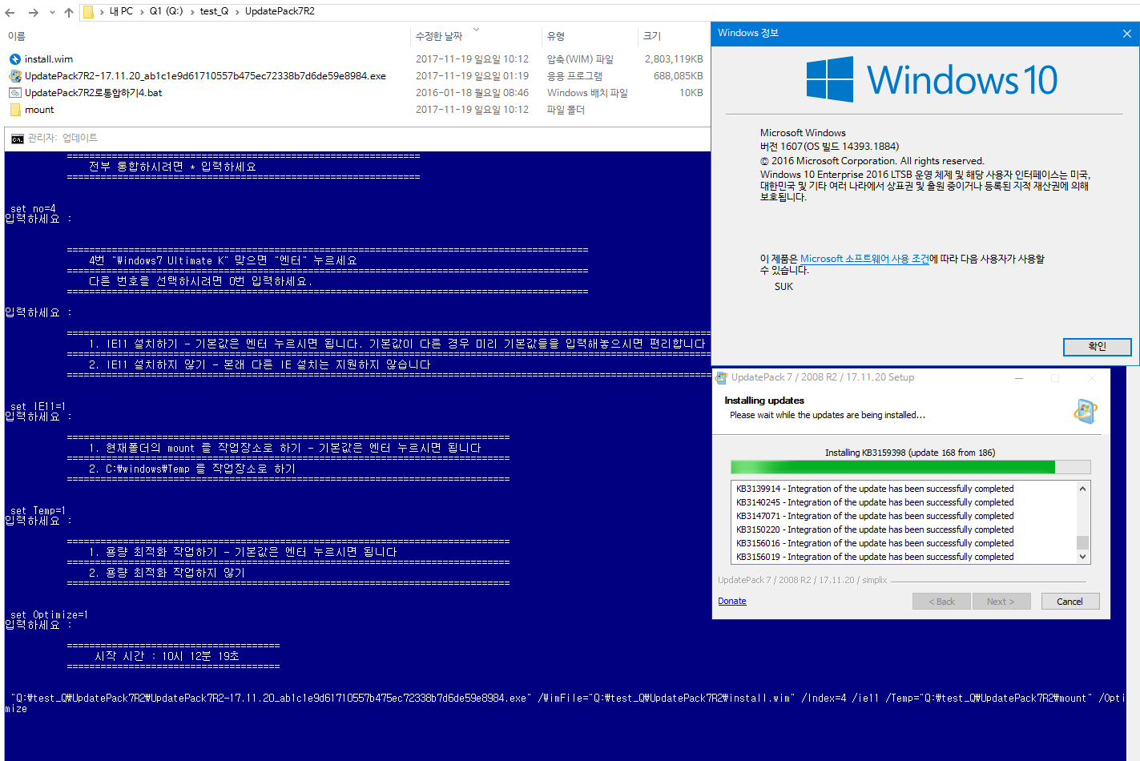Click 확인 button in Windows 정보
The width and height of the screenshot is (1140, 761).
coord(1097,346)
